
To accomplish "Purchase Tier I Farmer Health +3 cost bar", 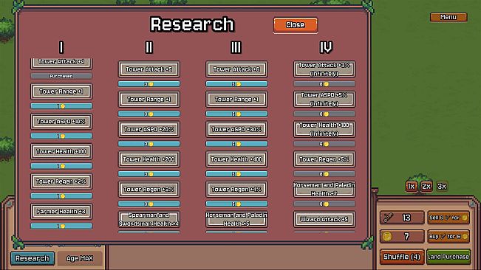I will (61, 226).
